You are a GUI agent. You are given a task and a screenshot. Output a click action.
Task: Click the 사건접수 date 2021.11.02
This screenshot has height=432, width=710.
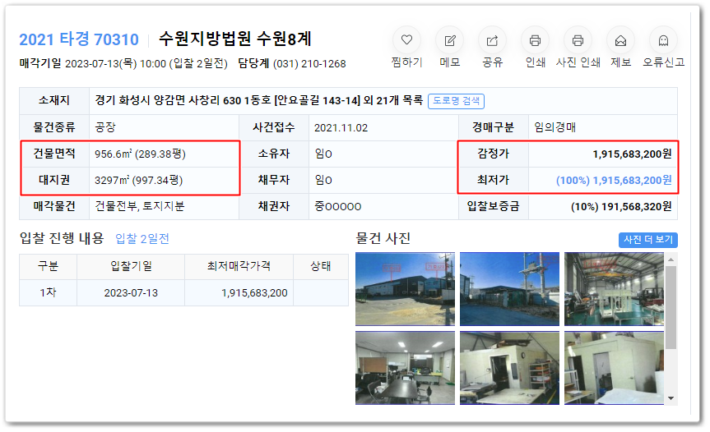341,128
